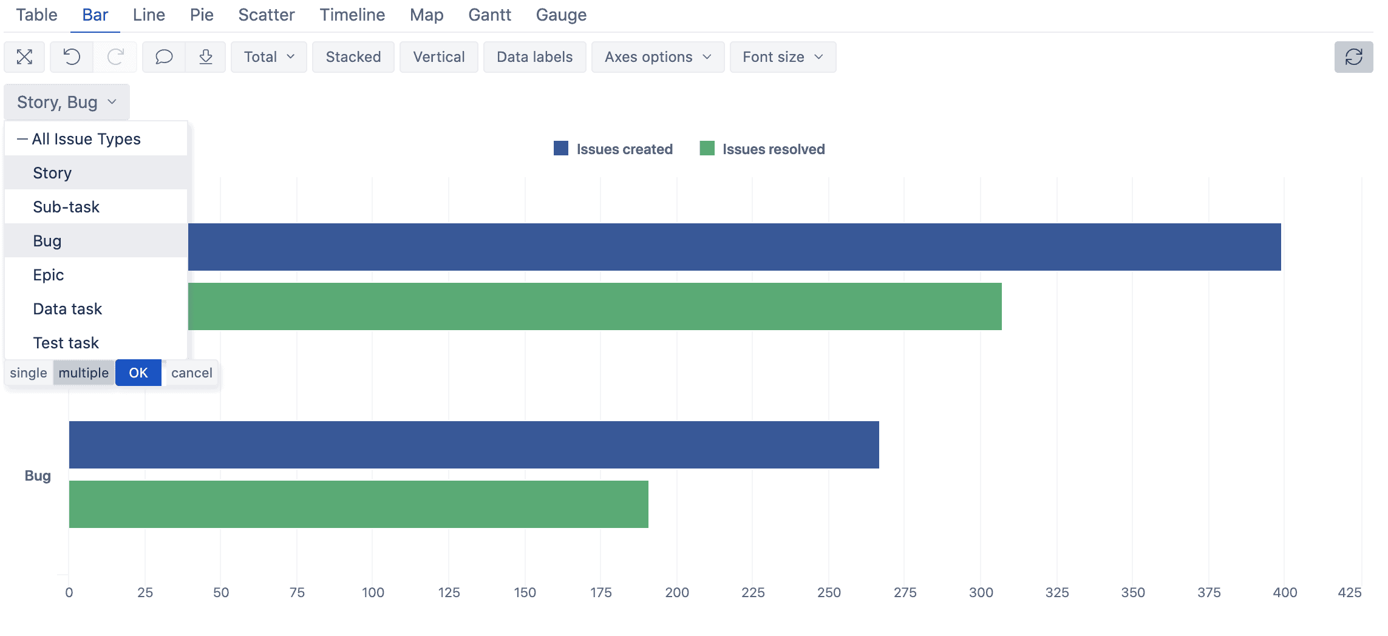Confirm issue type selection with OK

coord(138,373)
